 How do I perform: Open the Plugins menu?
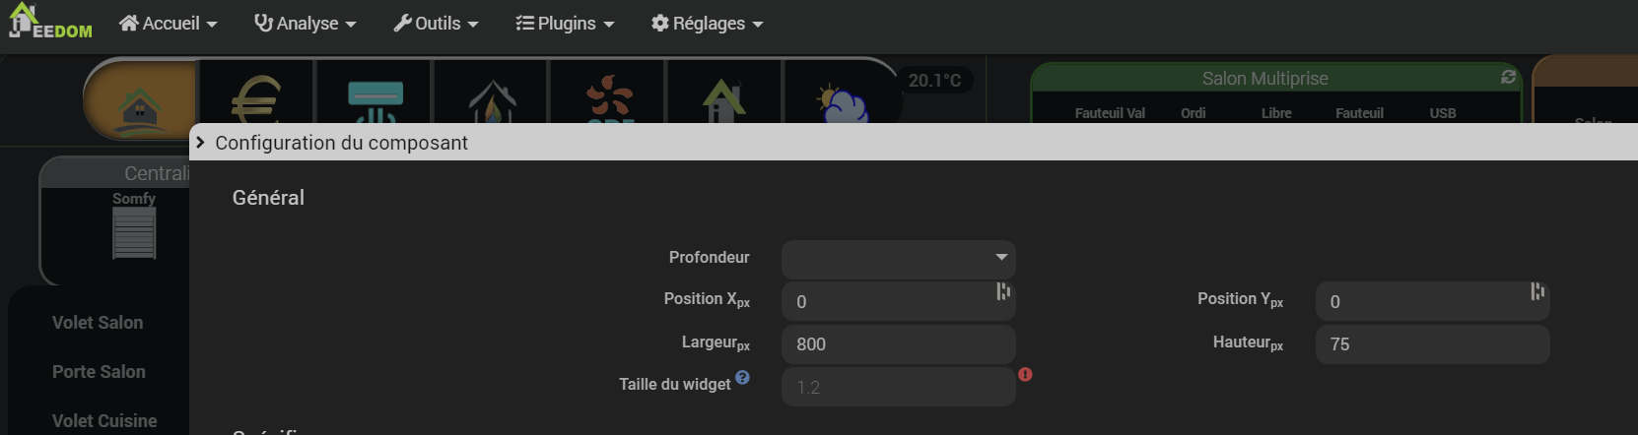click(565, 23)
